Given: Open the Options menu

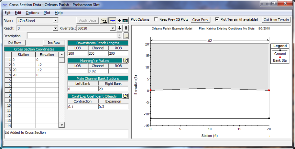Looking at the screenshot, I should click(32, 12).
